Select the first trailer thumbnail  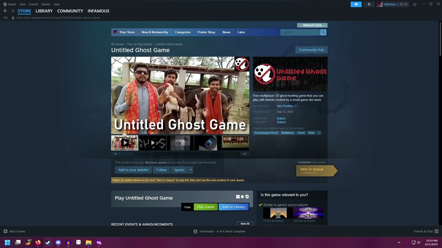tap(125, 143)
